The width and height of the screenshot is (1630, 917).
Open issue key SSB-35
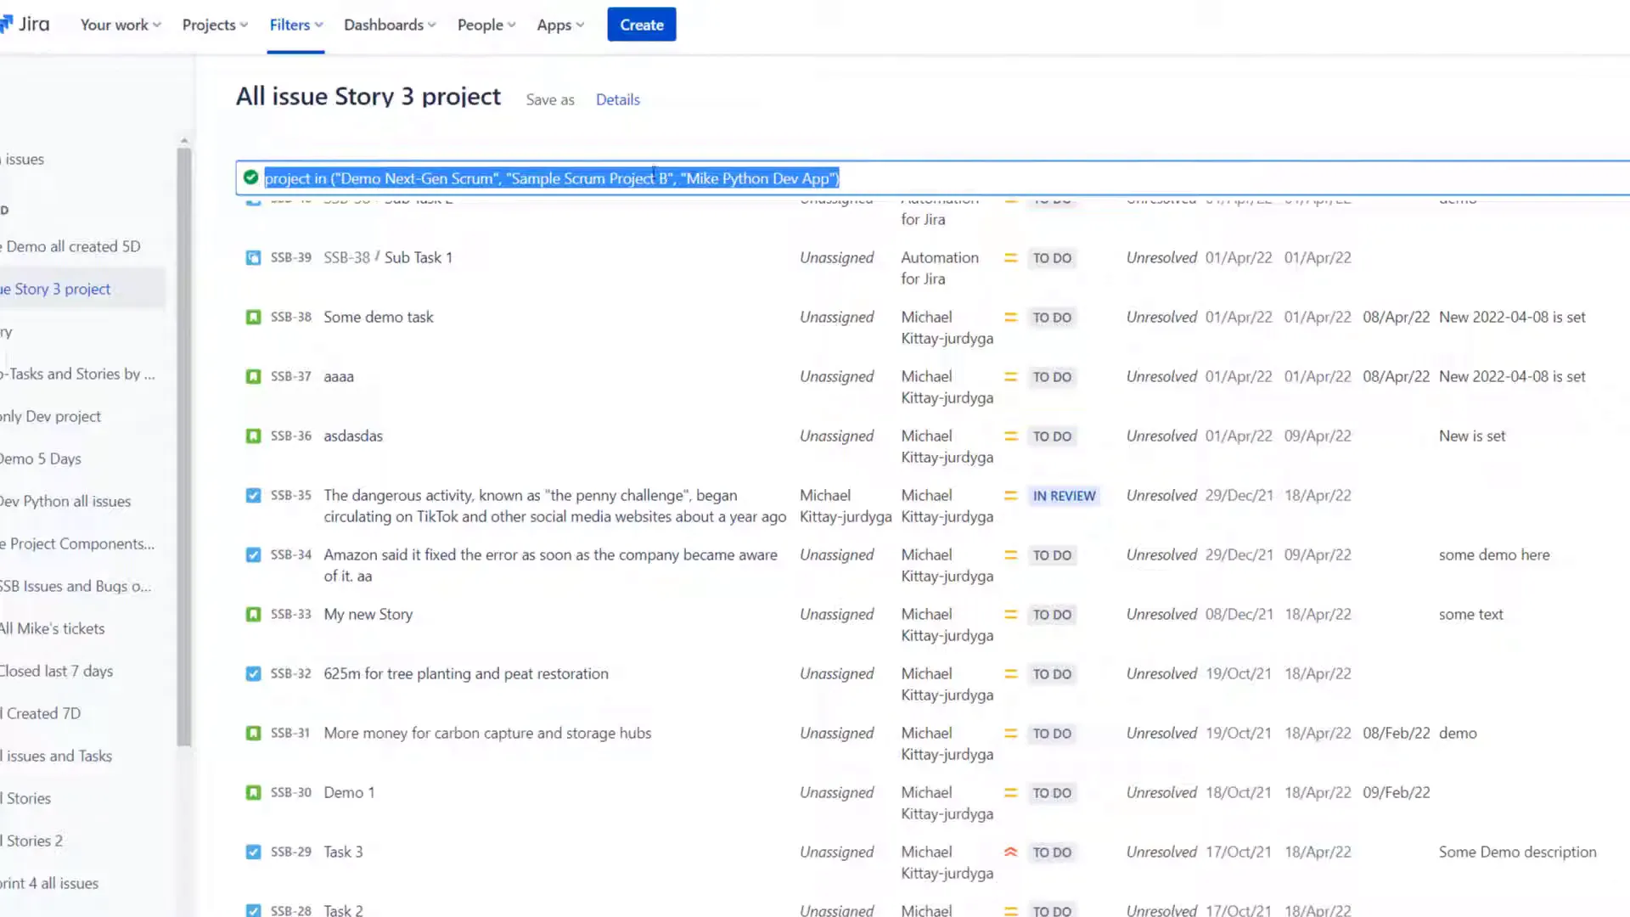[291, 495]
